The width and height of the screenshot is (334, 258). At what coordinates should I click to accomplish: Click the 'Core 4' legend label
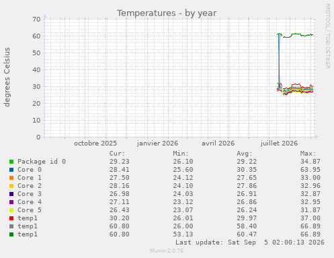[x=30, y=202]
